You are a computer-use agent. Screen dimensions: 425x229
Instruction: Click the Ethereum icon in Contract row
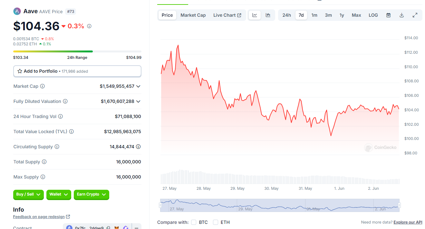tap(69, 227)
